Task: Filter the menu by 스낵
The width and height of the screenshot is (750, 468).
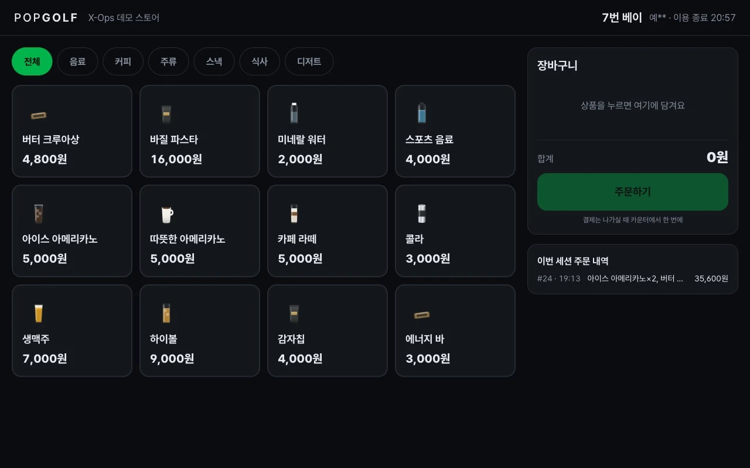Action: [214, 61]
